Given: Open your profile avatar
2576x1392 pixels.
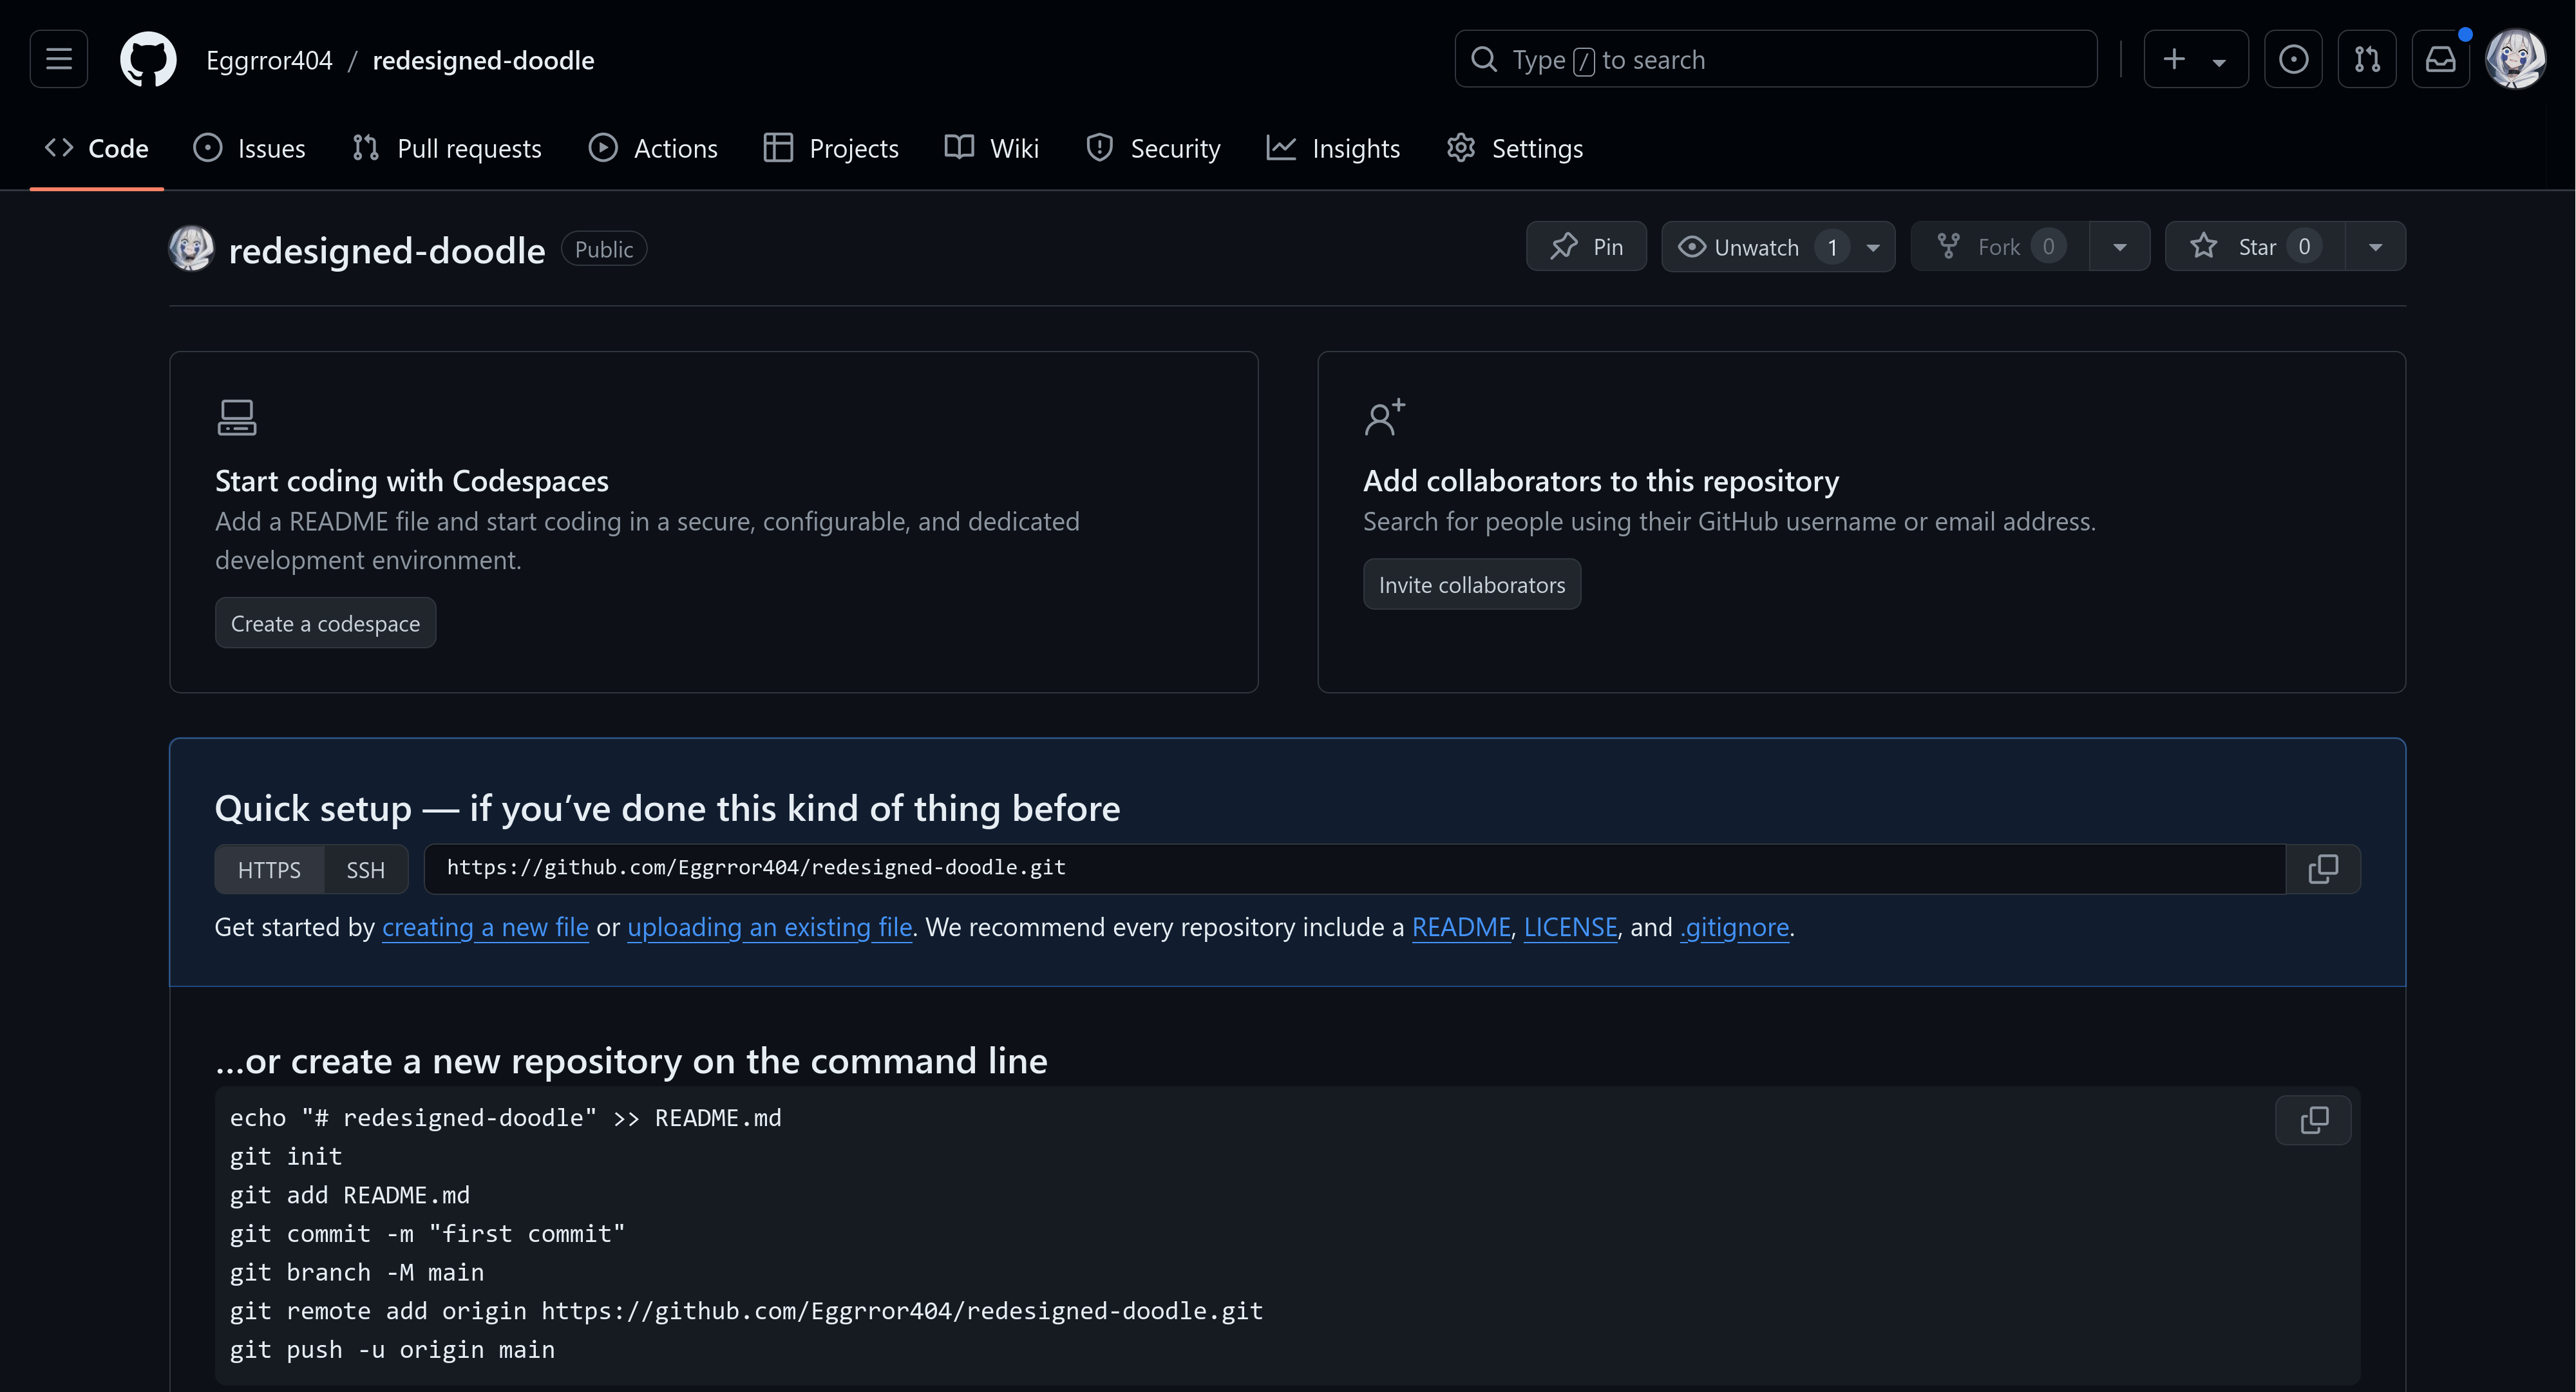Looking at the screenshot, I should click(2517, 59).
